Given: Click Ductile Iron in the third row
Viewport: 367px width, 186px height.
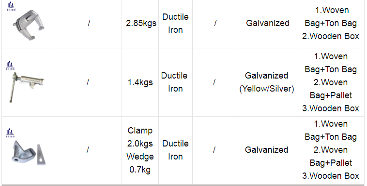Looking at the screenshot, I should [176, 150].
